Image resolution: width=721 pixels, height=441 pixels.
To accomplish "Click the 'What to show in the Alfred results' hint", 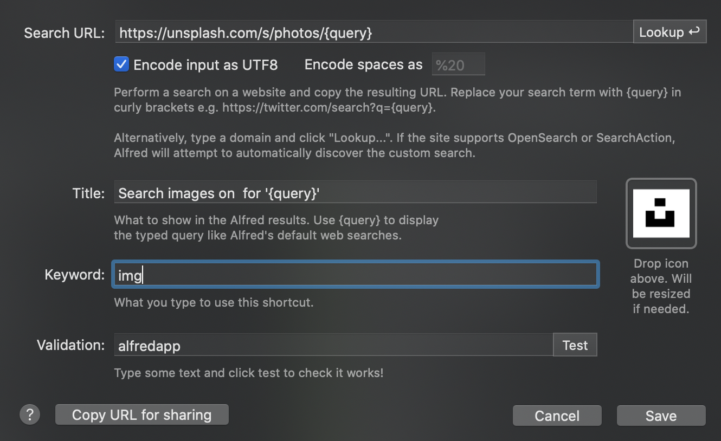I will pos(276,228).
